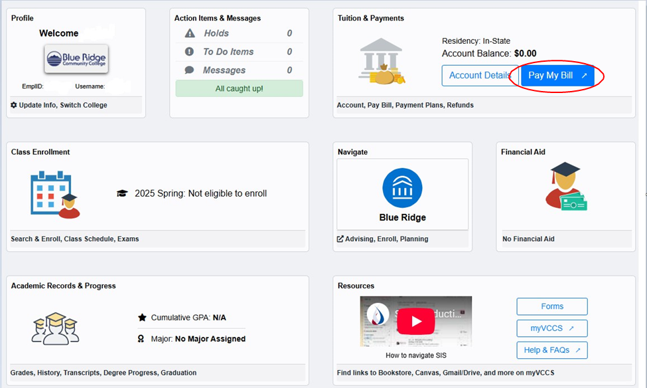Open Help & FAQs
647x388 pixels.
tap(551, 350)
